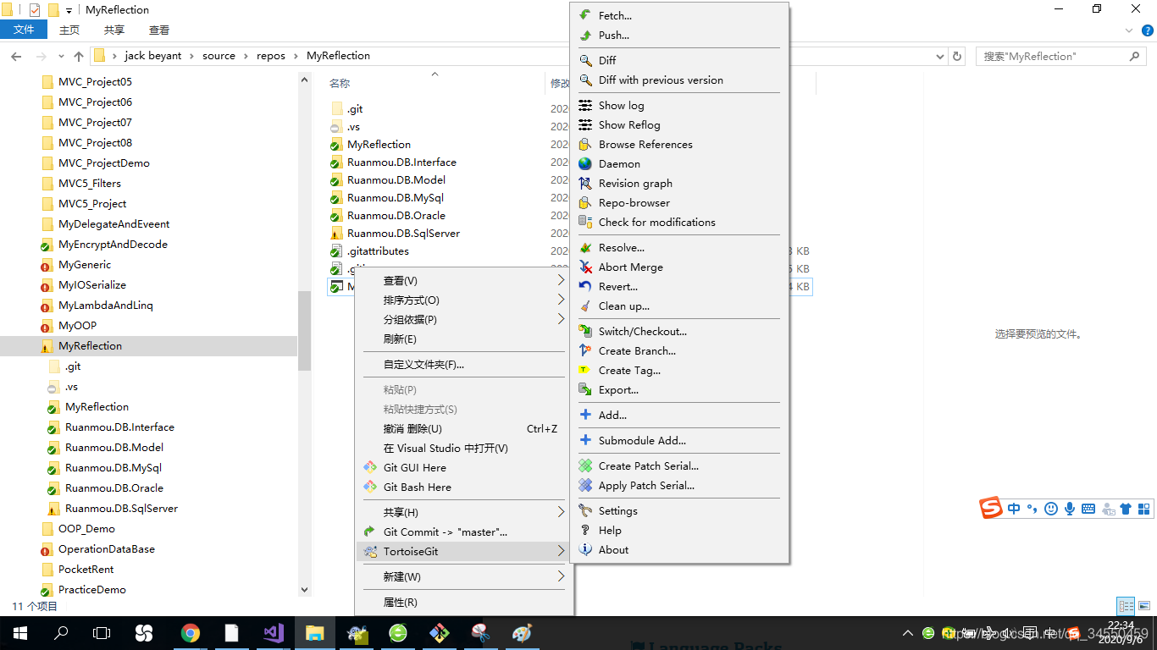1157x650 pixels.
Task: Click the Push arrow icon
Action: coord(585,35)
